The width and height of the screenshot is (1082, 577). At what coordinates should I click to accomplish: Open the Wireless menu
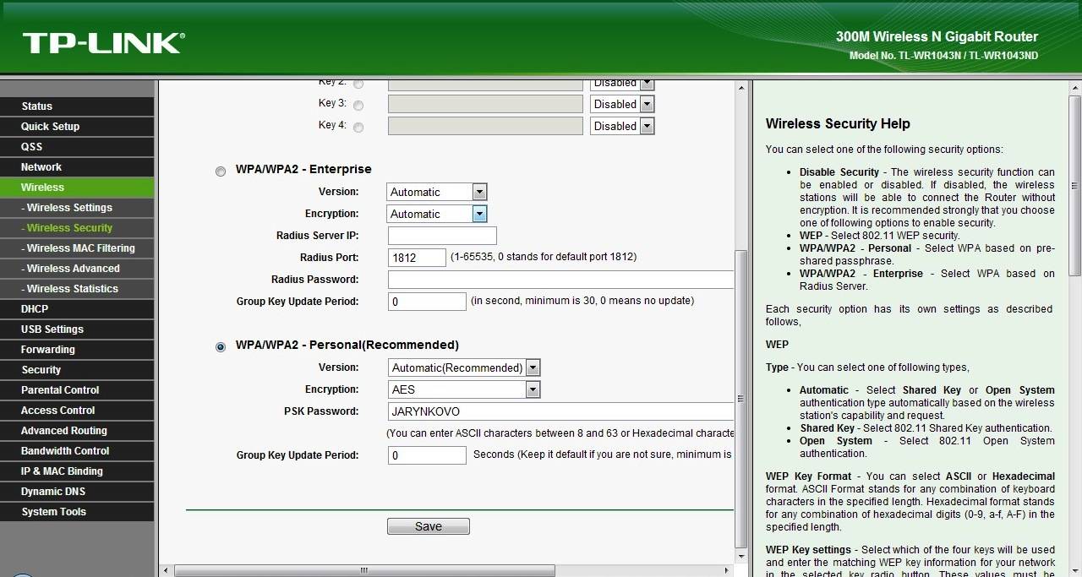(77, 188)
